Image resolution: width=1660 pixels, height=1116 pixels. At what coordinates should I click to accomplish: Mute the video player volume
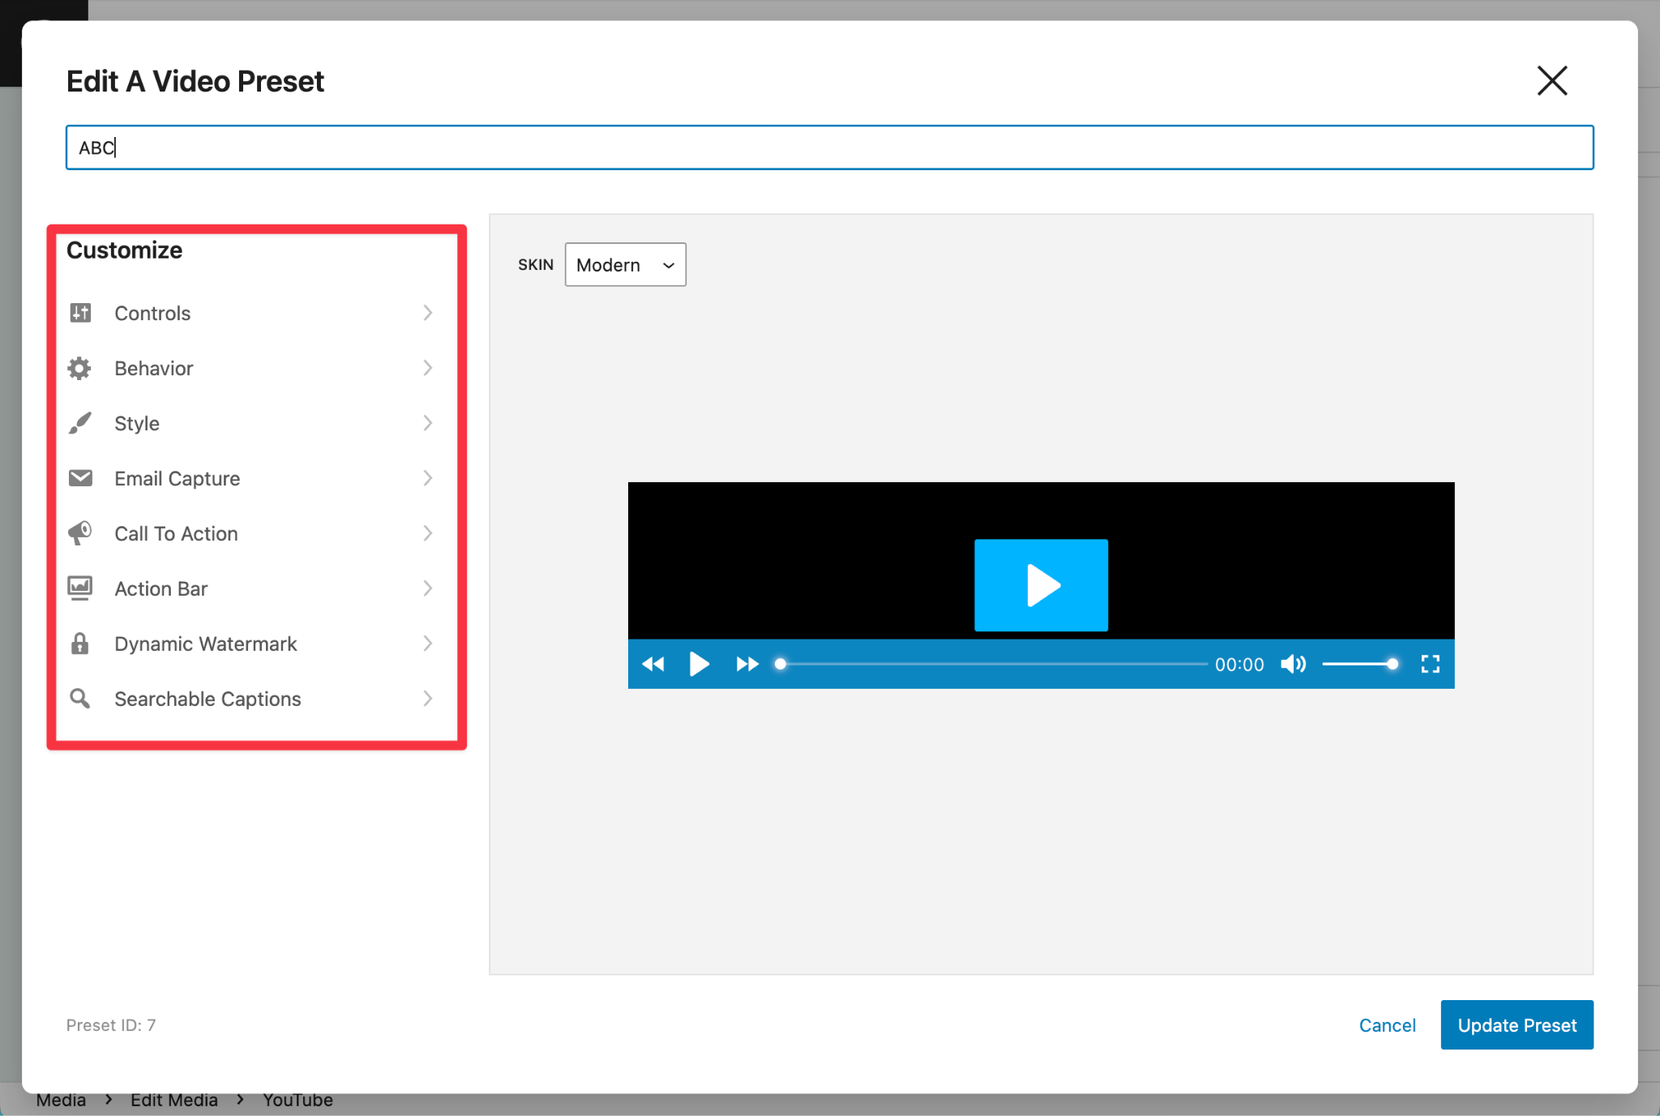tap(1293, 664)
